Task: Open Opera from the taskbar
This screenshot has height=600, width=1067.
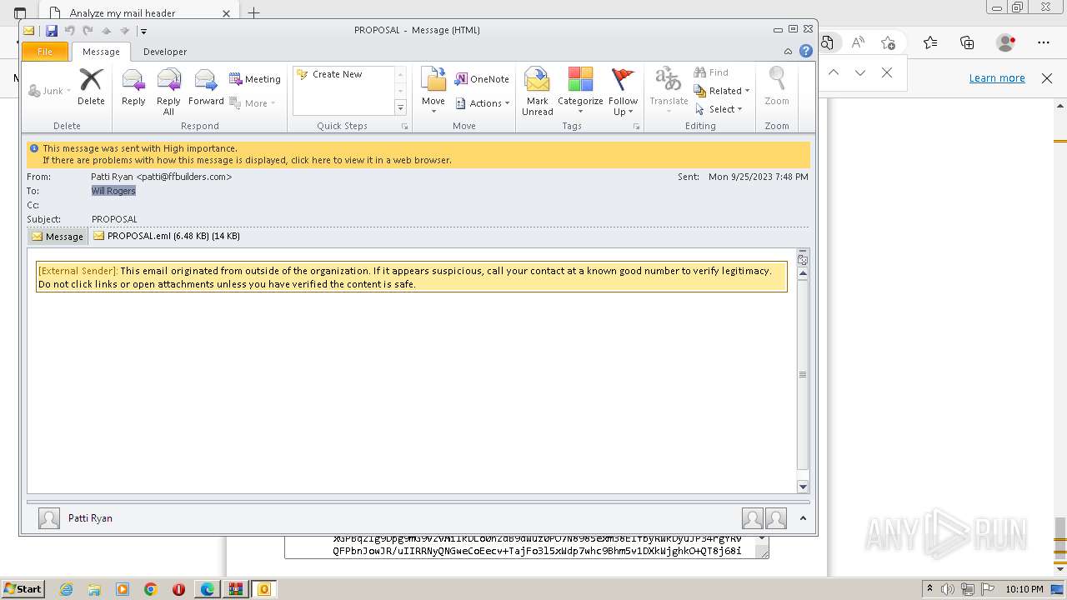Action: pyautogui.click(x=178, y=589)
